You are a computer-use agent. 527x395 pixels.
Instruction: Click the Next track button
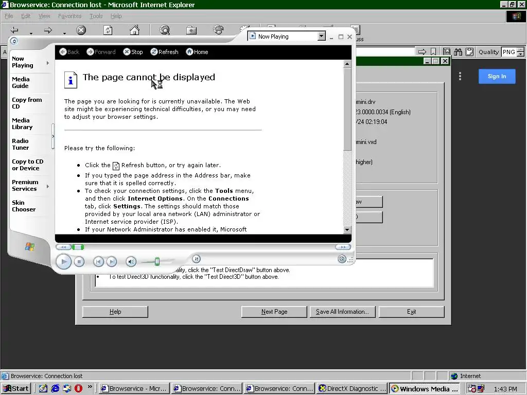coord(112,262)
